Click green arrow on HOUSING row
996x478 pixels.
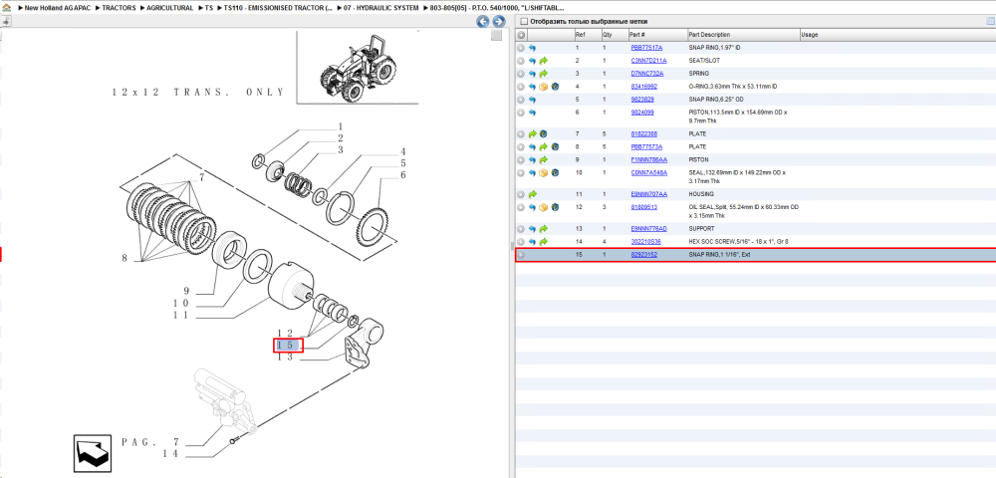532,194
